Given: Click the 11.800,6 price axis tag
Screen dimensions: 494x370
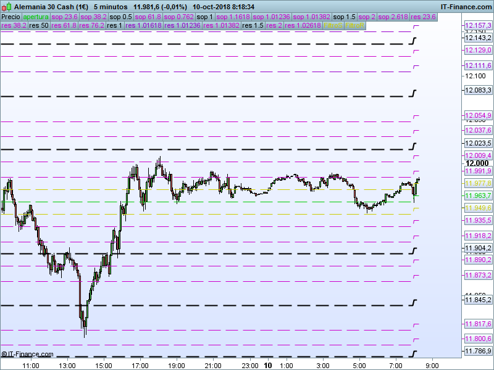Looking at the screenshot, I should 478,339.
